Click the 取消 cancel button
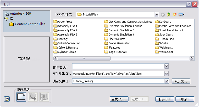Image resolution: width=199 pixels, height=107 pixels. point(185,99)
